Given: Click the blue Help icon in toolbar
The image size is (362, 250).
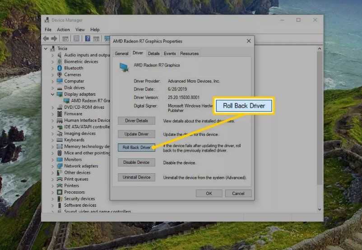Looking at the screenshot, I should [87, 39].
